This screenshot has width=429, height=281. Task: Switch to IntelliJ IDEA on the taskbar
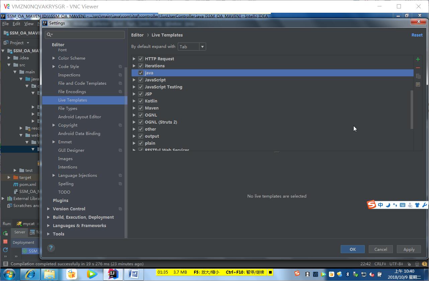(113, 275)
